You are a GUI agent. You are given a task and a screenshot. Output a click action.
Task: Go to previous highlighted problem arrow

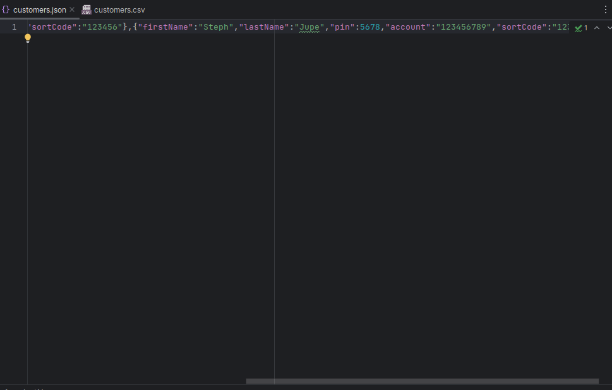pyautogui.click(x=597, y=28)
